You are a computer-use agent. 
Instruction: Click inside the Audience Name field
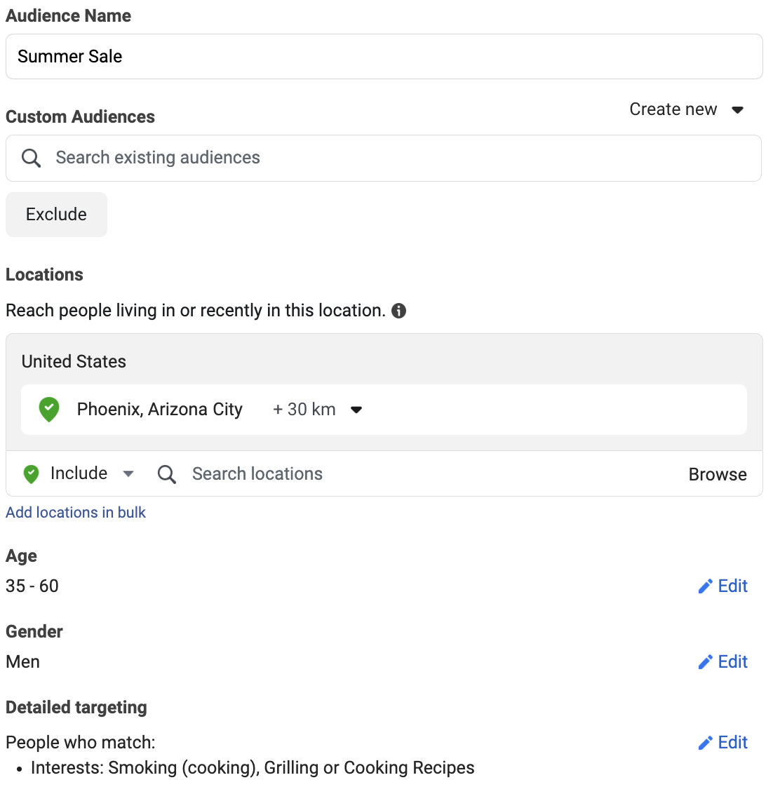tap(384, 56)
